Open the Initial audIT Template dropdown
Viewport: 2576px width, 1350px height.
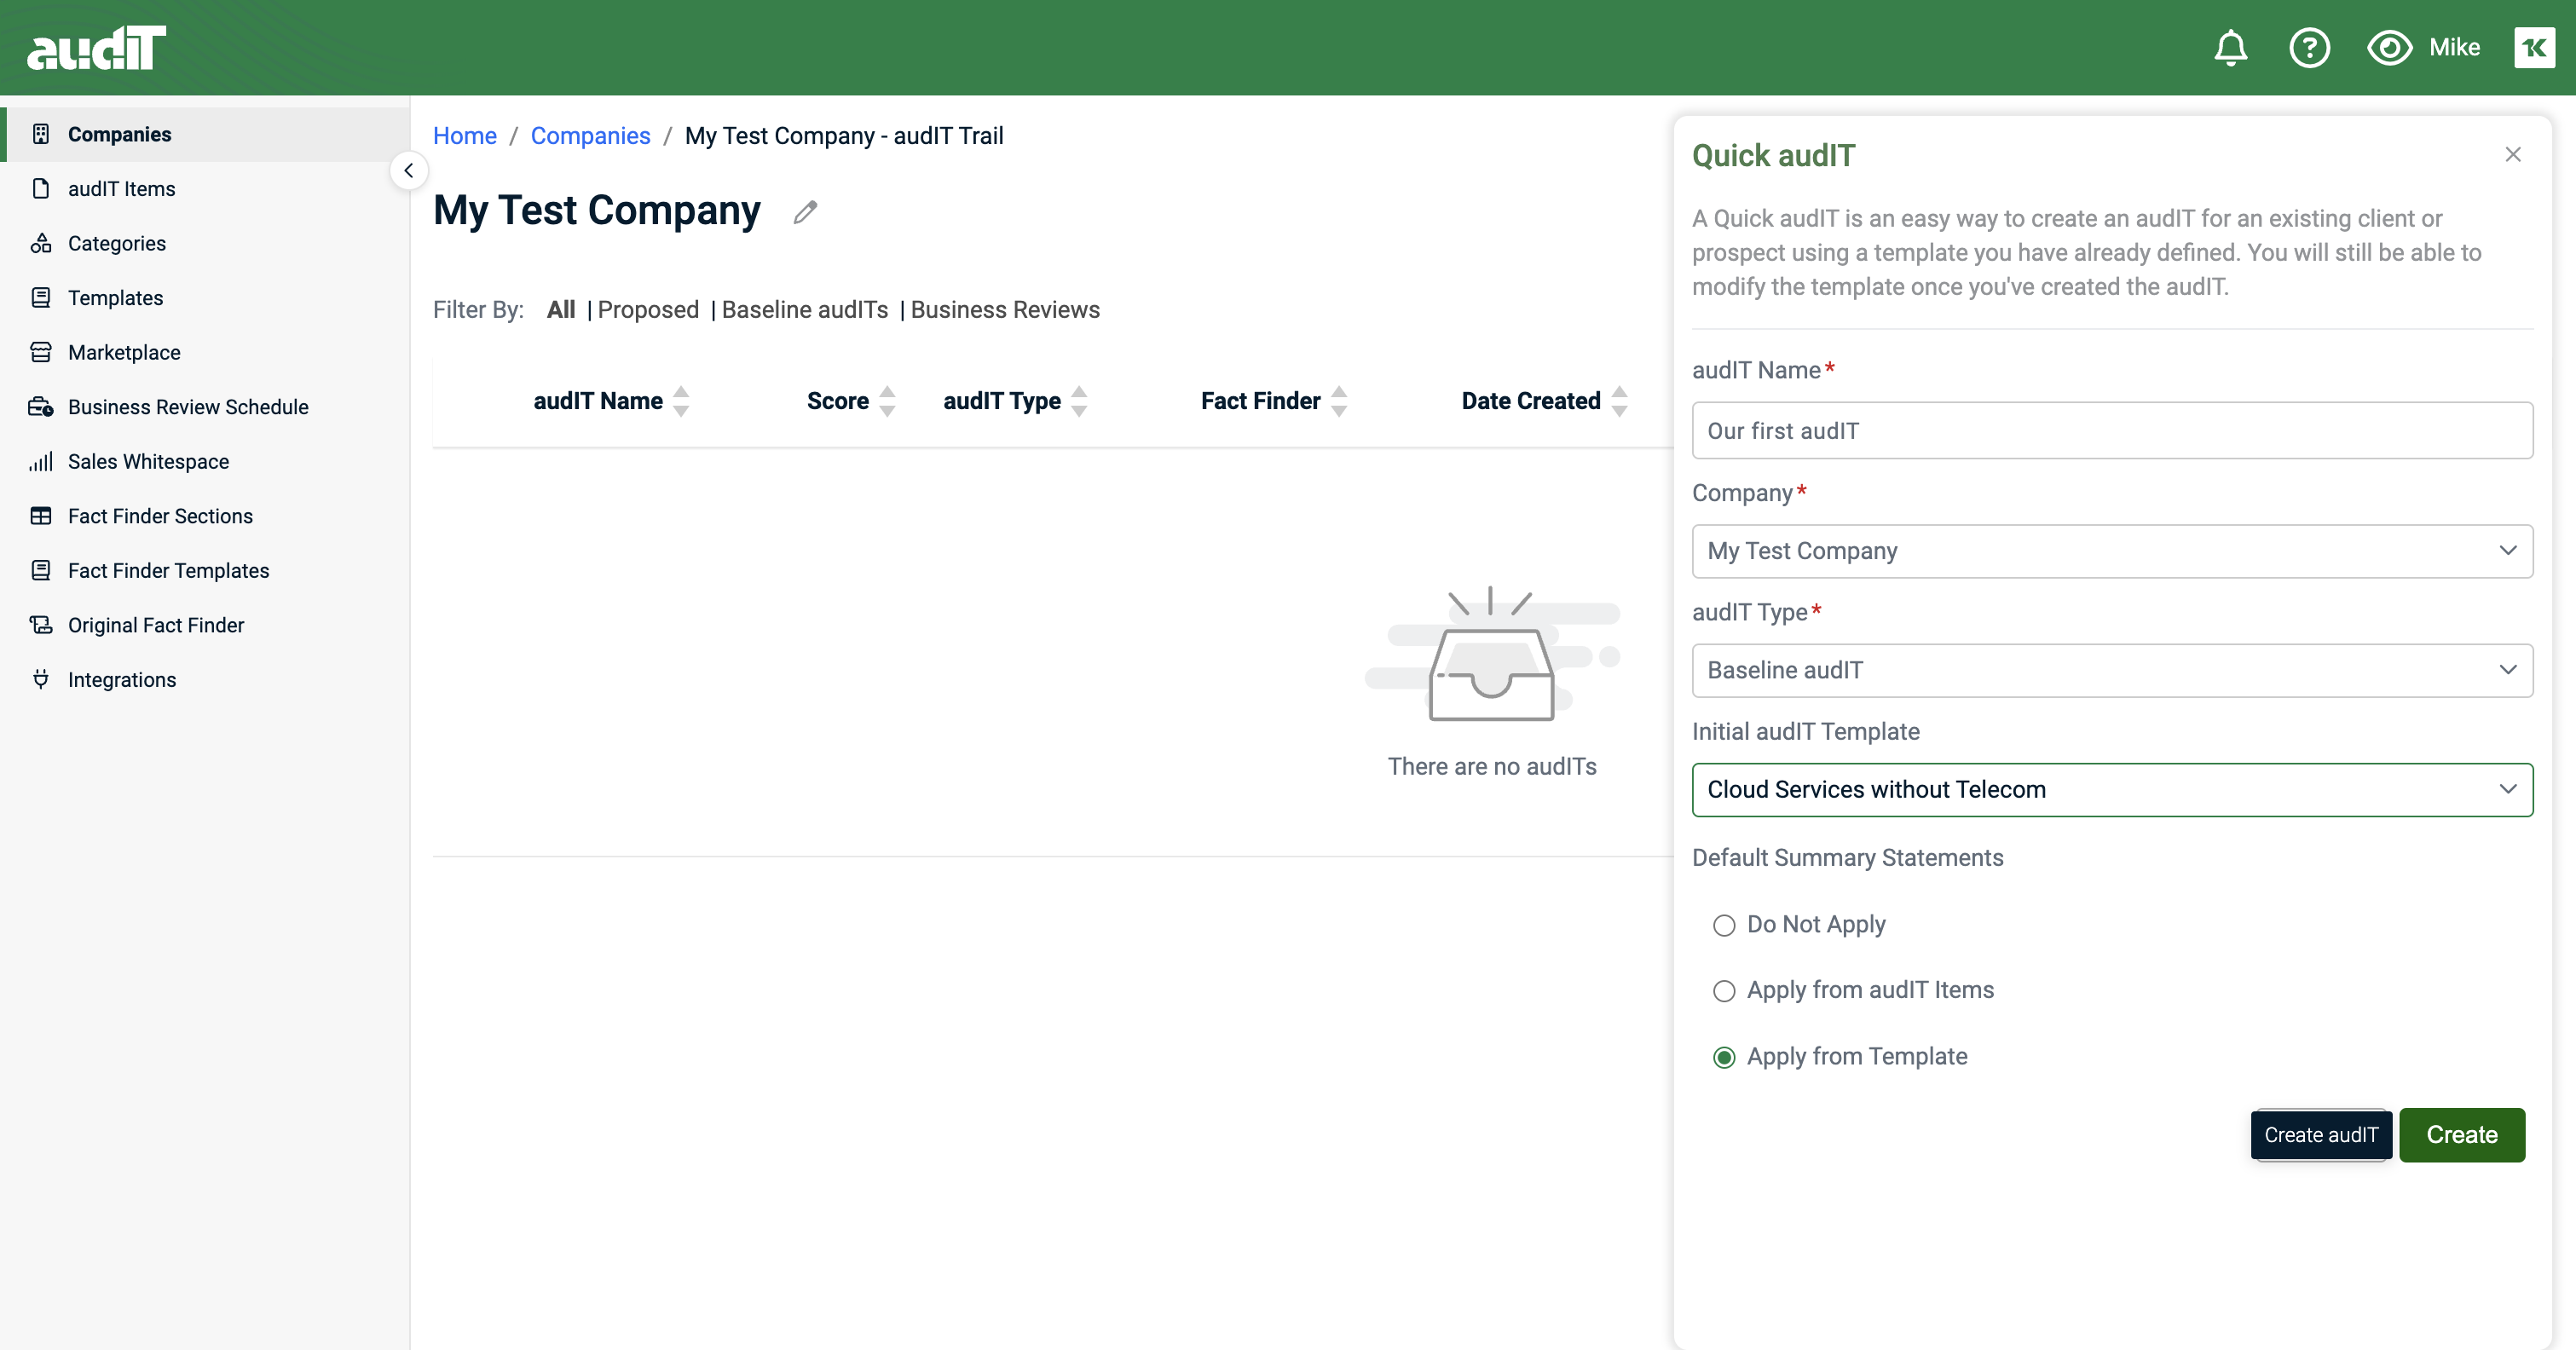(2112, 790)
